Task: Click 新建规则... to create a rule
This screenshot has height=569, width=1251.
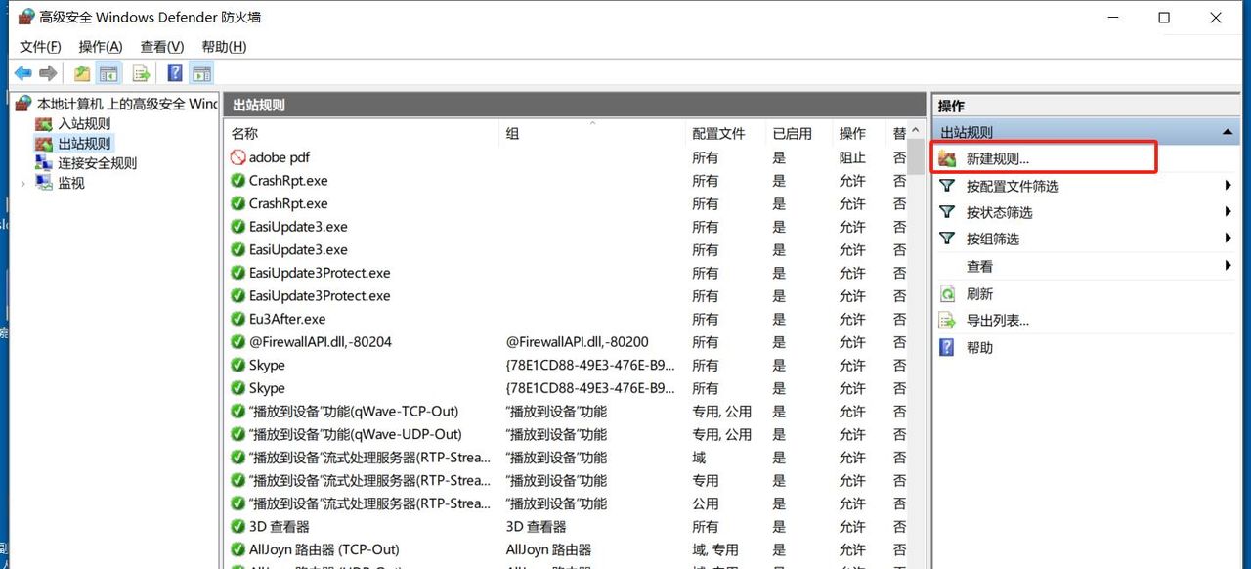Action: tap(998, 158)
